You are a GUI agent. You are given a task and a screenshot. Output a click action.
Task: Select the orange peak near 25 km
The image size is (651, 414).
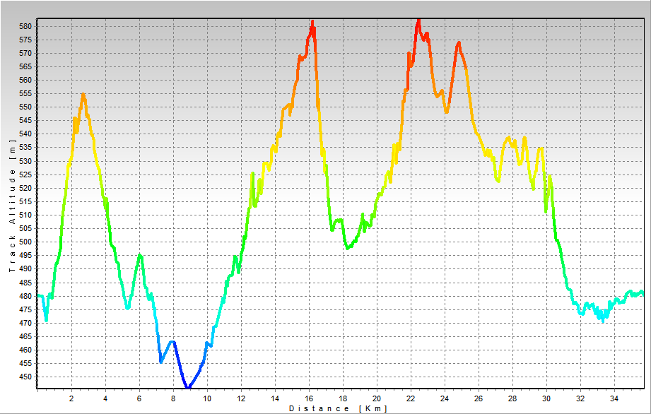click(x=459, y=43)
